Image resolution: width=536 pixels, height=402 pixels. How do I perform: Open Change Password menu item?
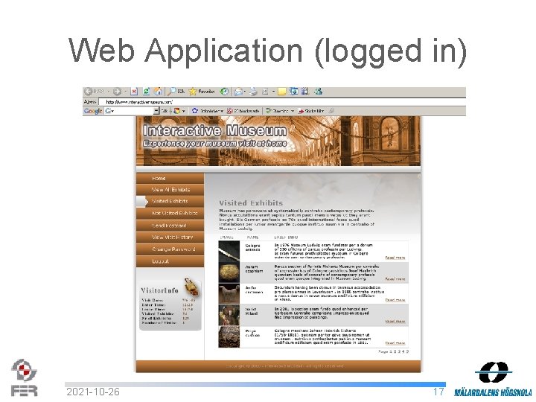click(x=170, y=249)
